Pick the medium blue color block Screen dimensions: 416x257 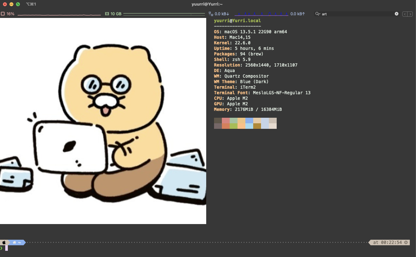point(249,121)
